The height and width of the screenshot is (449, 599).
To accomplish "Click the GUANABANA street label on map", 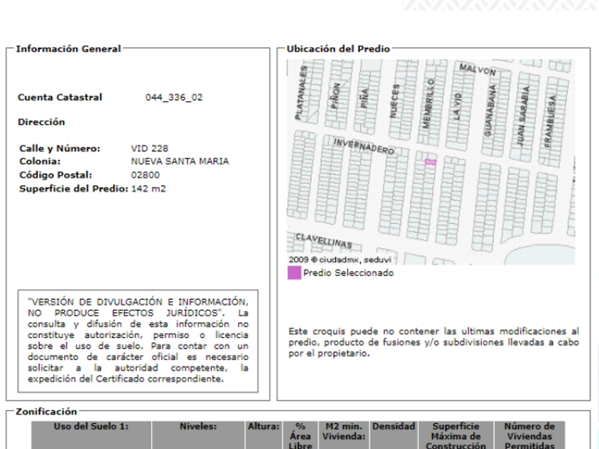I will [490, 110].
